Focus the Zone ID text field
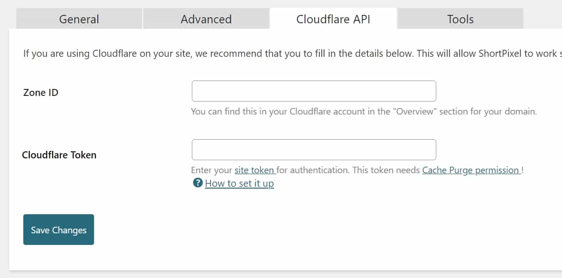This screenshot has height=278, width=562. 314,91
